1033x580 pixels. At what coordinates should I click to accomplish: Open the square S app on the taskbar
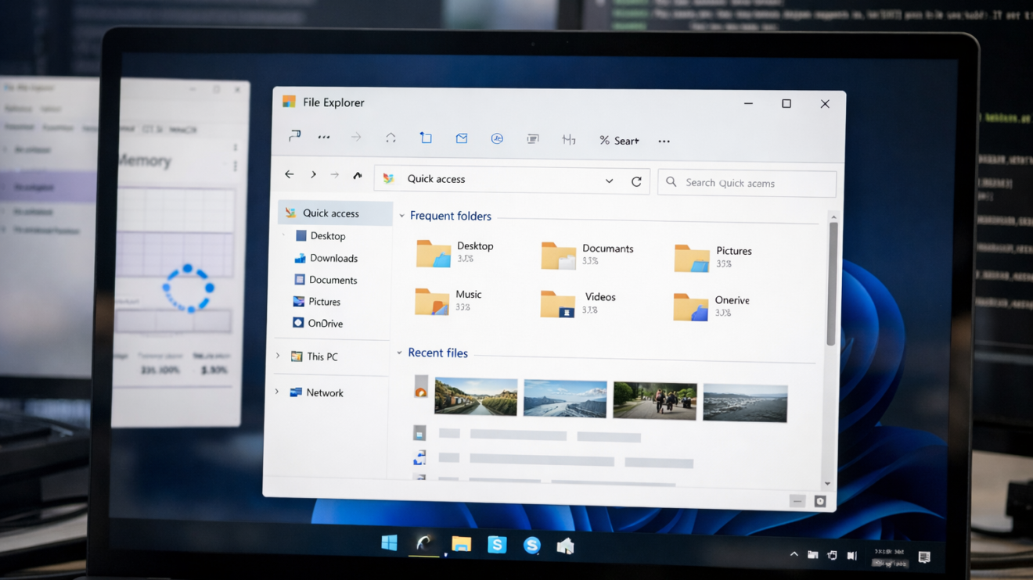[497, 545]
